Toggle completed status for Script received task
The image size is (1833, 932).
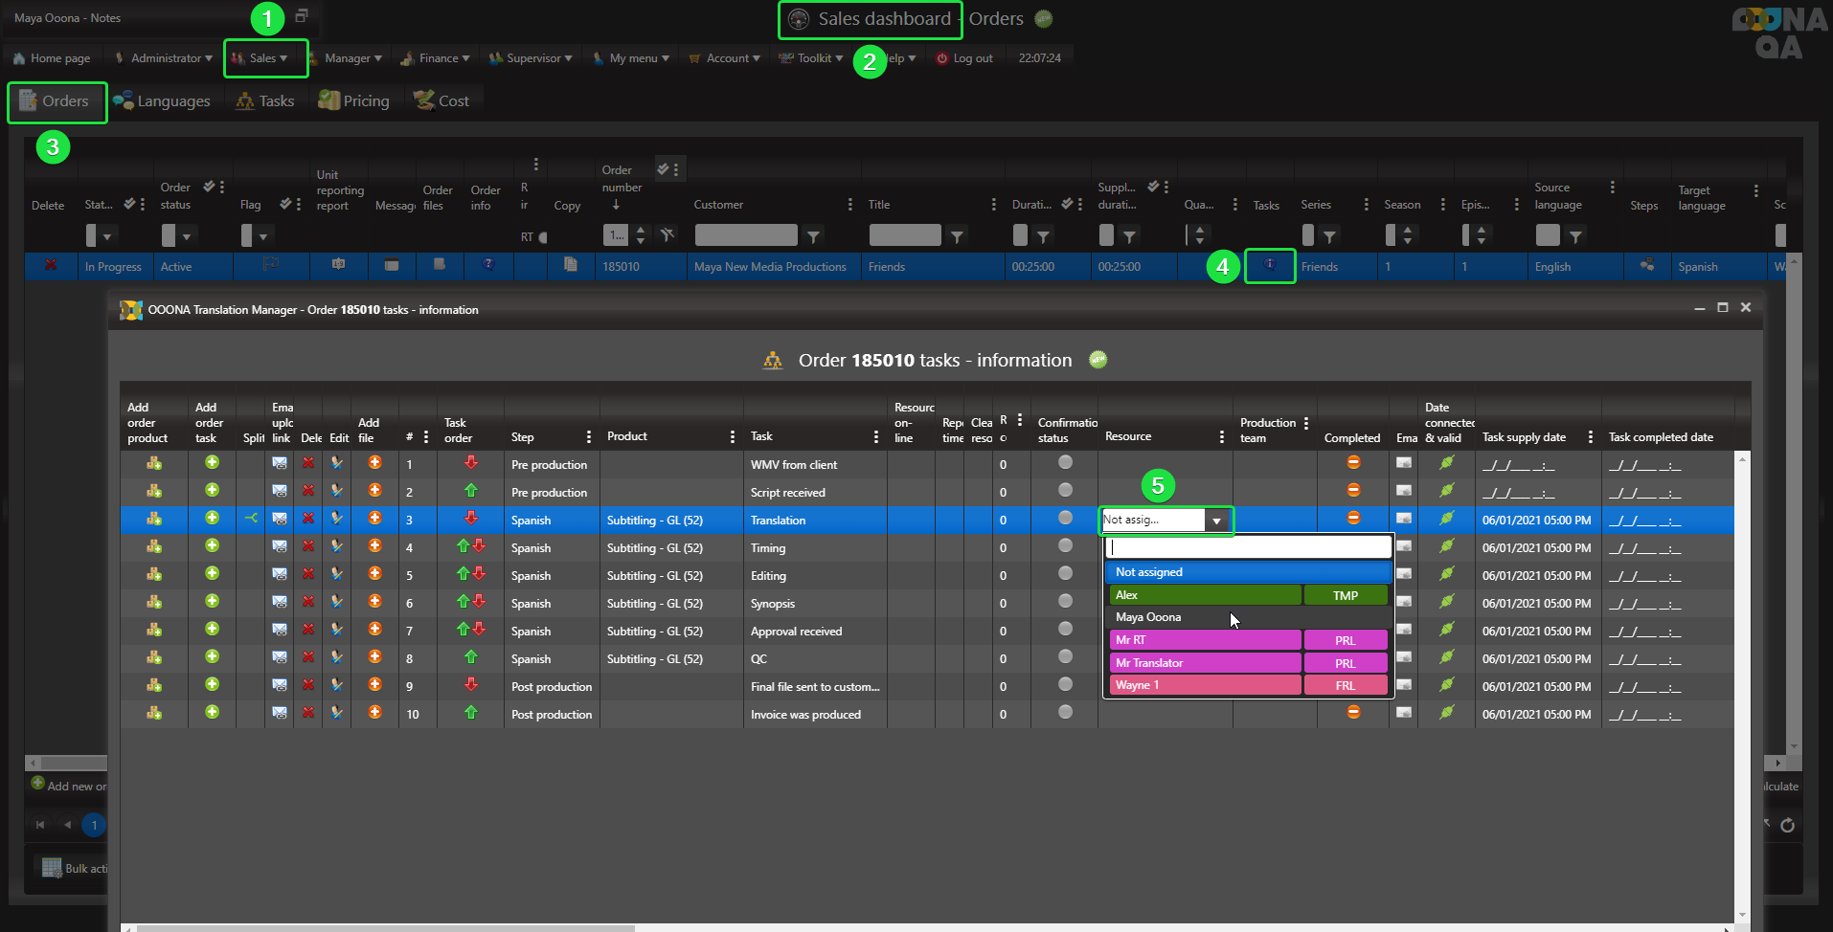pos(1353,490)
